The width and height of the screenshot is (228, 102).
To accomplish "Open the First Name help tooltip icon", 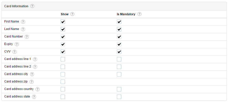I will tap(23, 22).
